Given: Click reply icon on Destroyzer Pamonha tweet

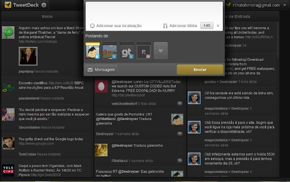Looking at the screenshot, I should coord(179,134).
